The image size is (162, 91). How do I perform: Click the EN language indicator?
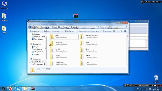[138, 89]
